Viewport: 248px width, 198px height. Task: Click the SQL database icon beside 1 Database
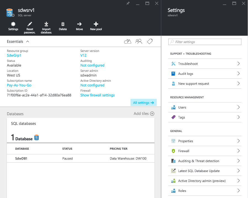pos(36,137)
